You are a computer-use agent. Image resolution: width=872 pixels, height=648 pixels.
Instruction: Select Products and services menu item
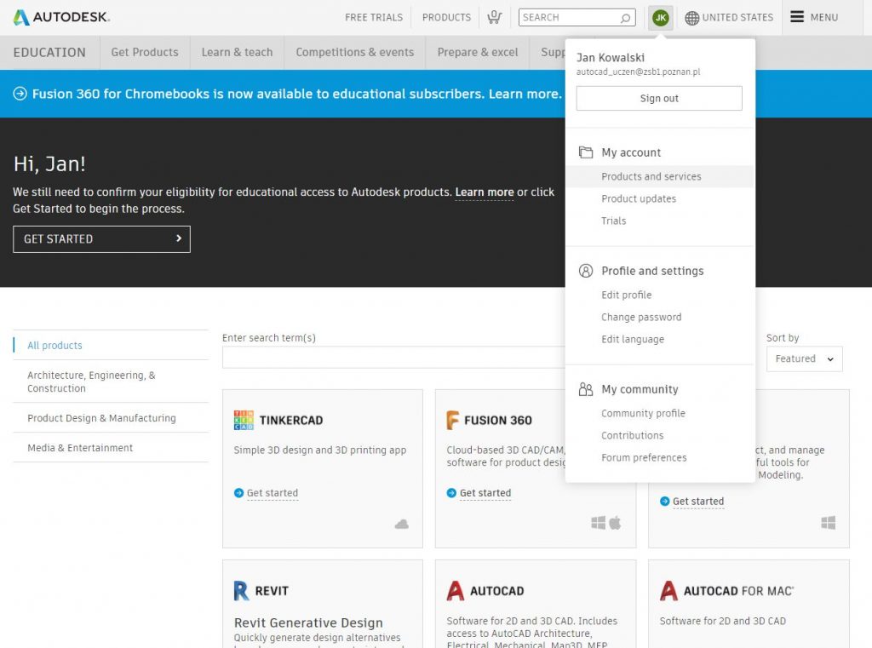coord(651,176)
